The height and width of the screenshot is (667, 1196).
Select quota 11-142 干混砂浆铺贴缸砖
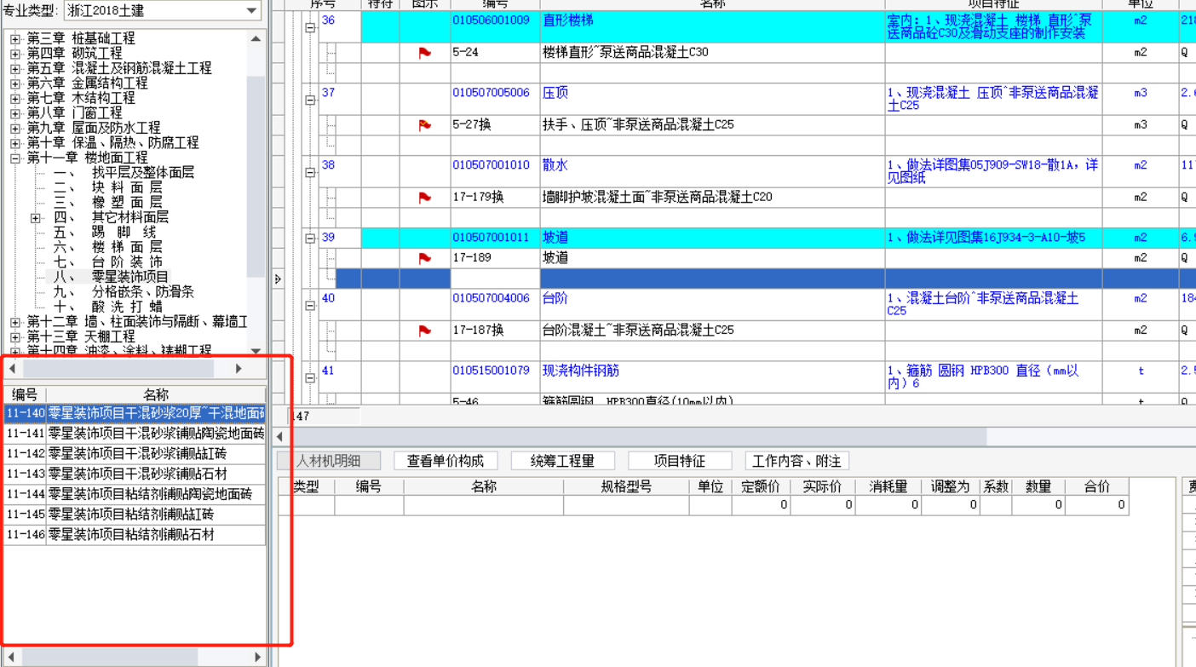[135, 454]
